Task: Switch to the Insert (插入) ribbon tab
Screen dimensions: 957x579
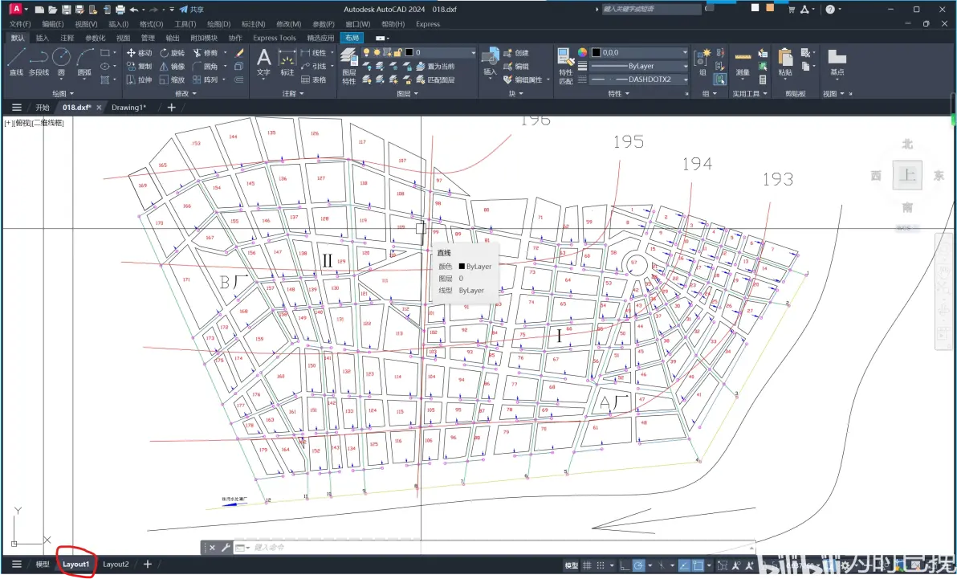Action: click(x=42, y=38)
